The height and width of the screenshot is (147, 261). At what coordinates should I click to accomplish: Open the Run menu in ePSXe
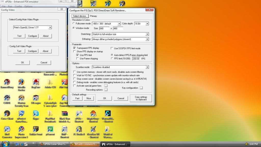coord(10,6)
